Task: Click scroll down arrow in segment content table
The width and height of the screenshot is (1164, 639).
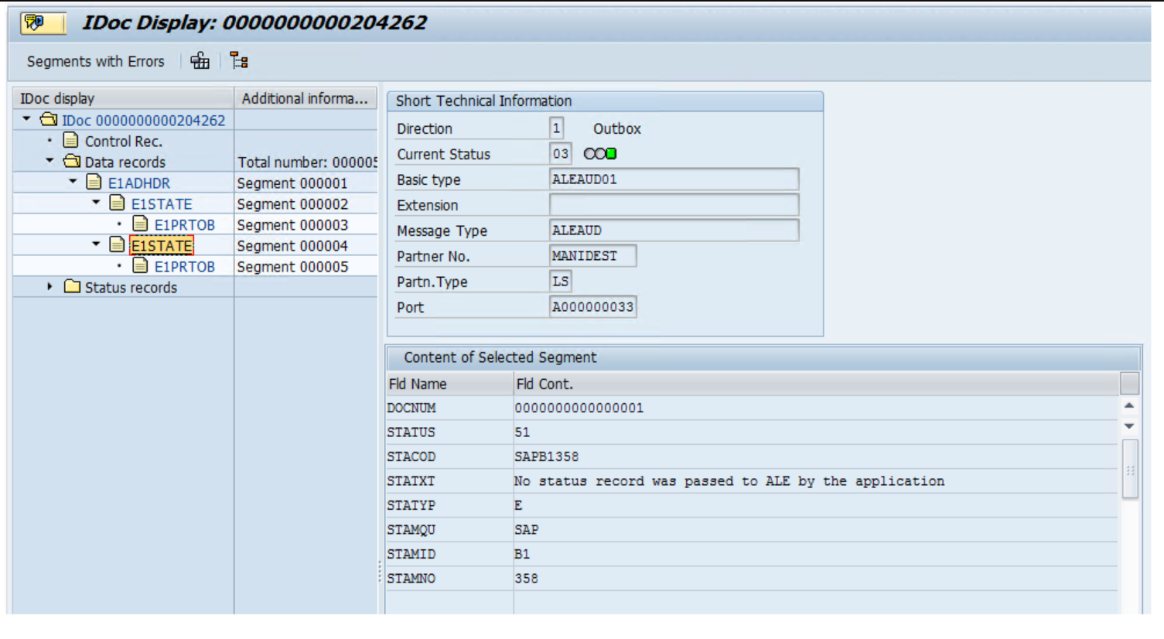Action: pos(1129,426)
